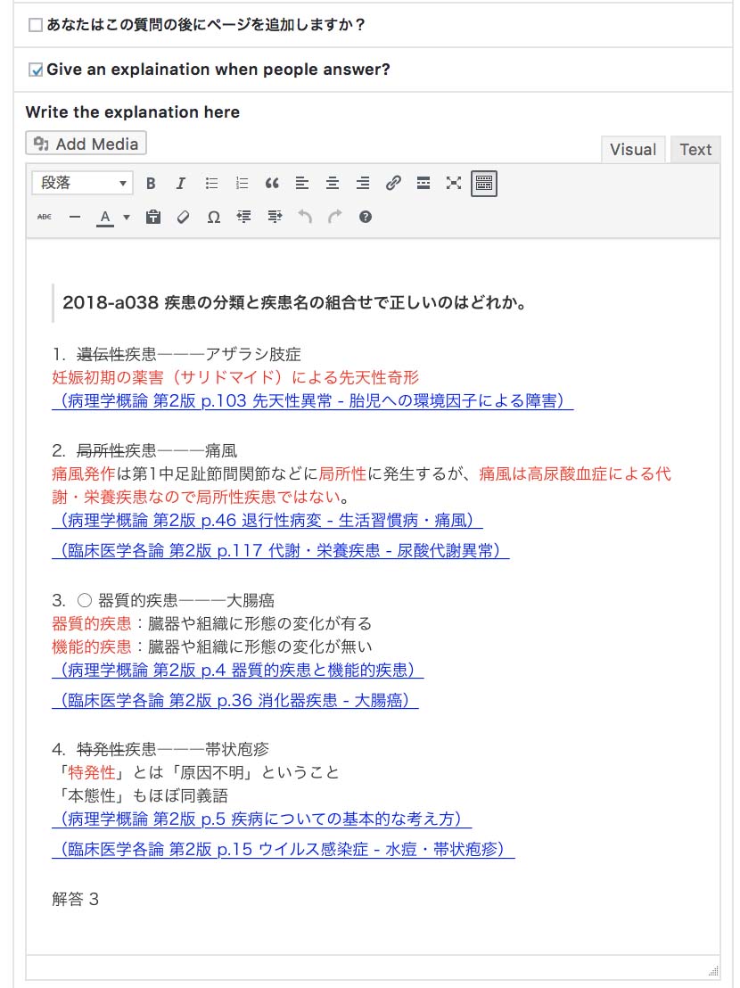Screen dimensions: 740x988
Task: Apply italic formatting
Action: click(180, 184)
